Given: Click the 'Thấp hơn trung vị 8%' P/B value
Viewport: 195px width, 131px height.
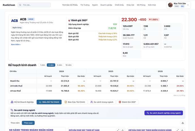Looking at the screenshot, I should [108, 36].
